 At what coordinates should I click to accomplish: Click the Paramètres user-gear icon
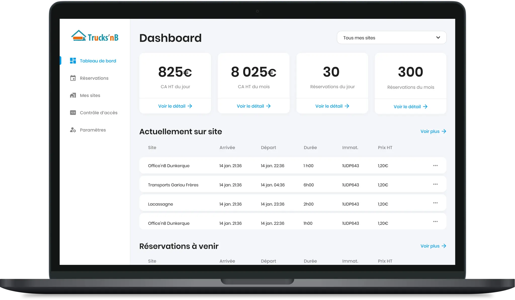(73, 130)
